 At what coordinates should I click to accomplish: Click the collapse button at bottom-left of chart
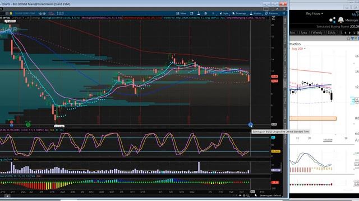(x=7, y=196)
